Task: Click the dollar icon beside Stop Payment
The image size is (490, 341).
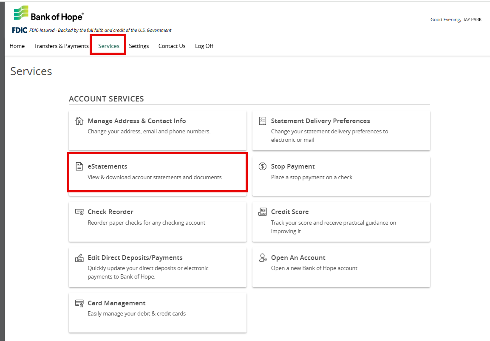Action: [263, 166]
